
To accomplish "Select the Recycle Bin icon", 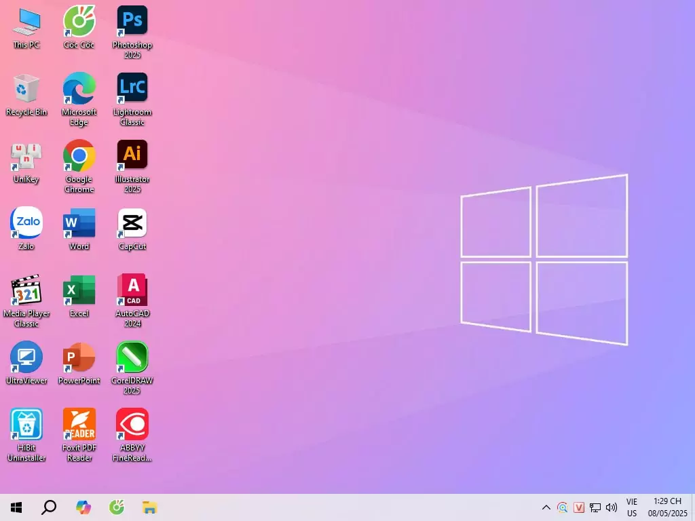I will click(x=26, y=95).
